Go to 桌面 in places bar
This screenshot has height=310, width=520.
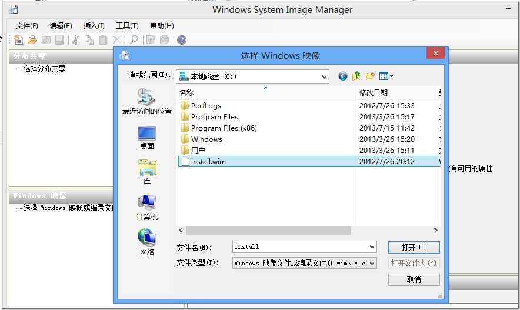pos(147,138)
